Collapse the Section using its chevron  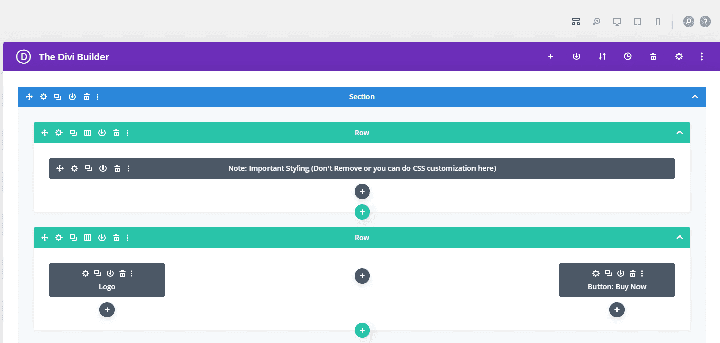(x=695, y=96)
